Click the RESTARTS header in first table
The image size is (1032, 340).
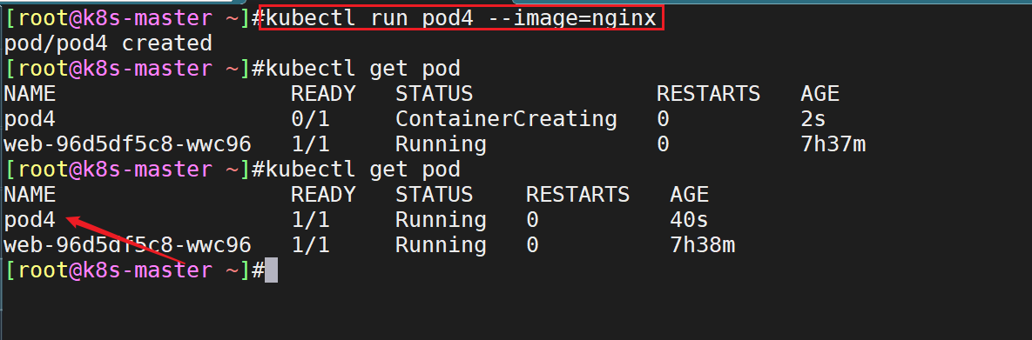pyautogui.click(x=708, y=94)
